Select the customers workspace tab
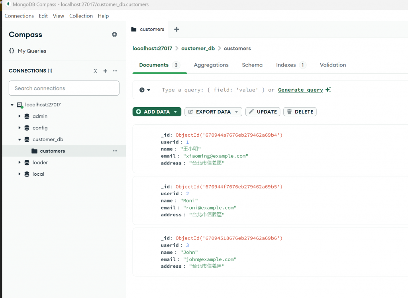 pyautogui.click(x=148, y=29)
